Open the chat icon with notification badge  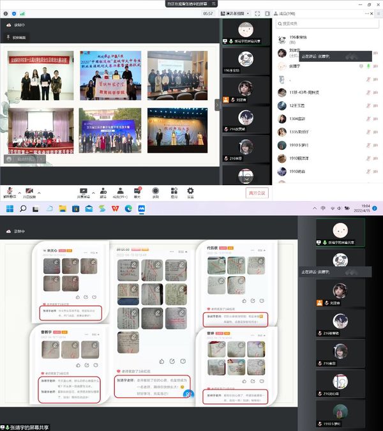point(137,191)
